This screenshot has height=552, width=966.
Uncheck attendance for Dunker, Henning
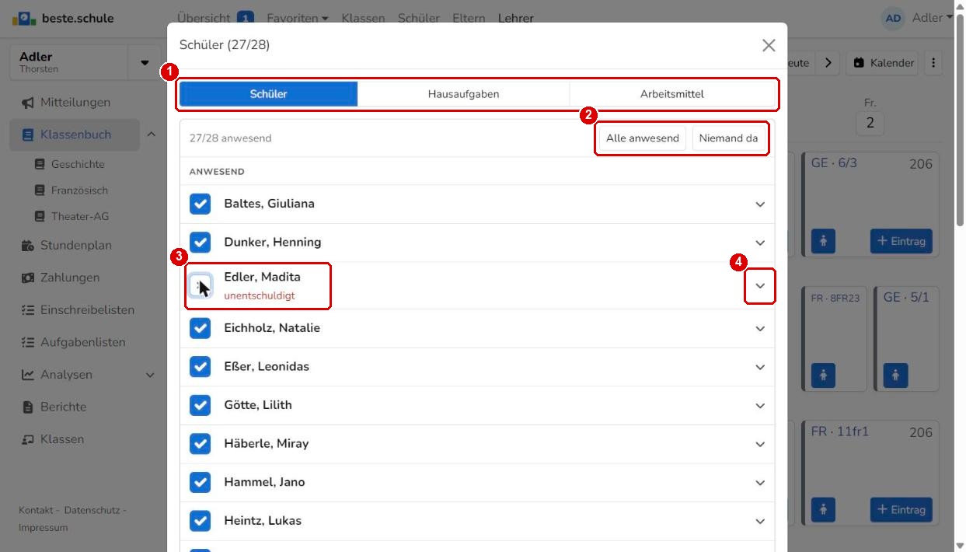[201, 243]
